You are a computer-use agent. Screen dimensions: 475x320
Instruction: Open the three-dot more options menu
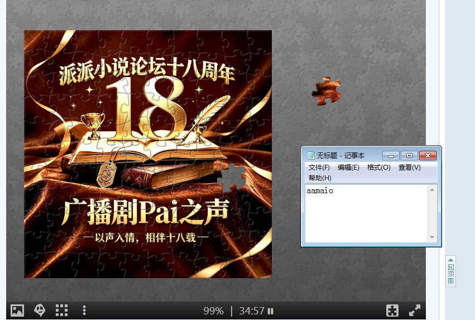coord(84,311)
